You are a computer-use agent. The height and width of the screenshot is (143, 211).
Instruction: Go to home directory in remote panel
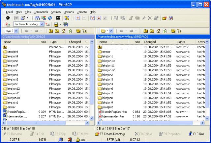pyautogui.click(x=158, y=31)
